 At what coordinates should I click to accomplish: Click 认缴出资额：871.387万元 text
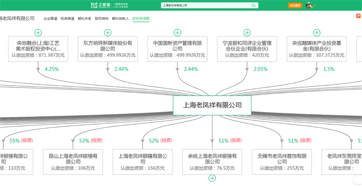point(38,55)
